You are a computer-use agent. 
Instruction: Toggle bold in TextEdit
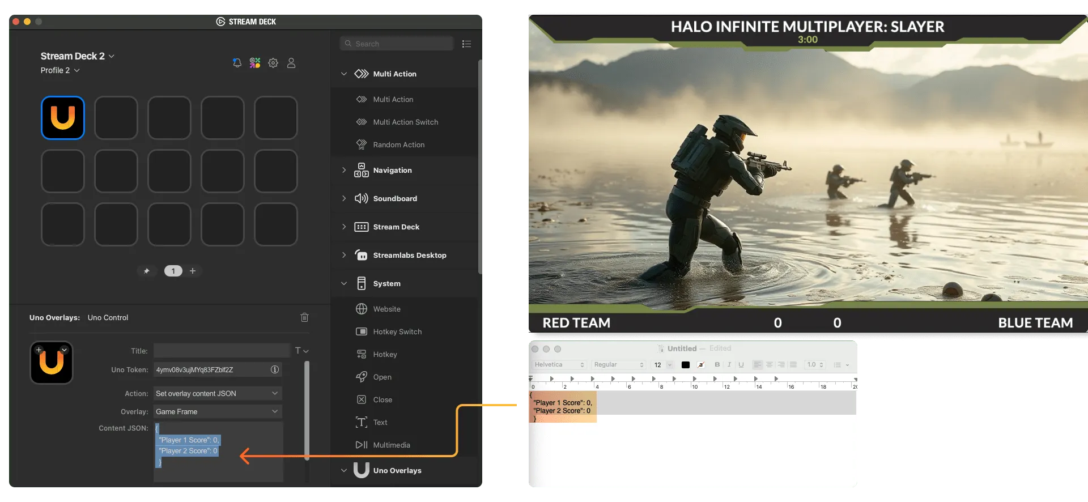click(x=717, y=365)
